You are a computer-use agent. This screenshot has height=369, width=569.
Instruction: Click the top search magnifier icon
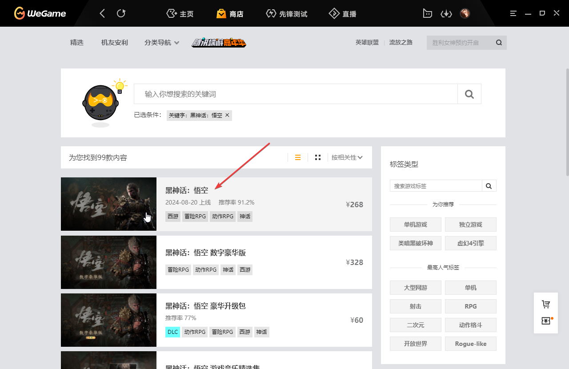tap(499, 43)
